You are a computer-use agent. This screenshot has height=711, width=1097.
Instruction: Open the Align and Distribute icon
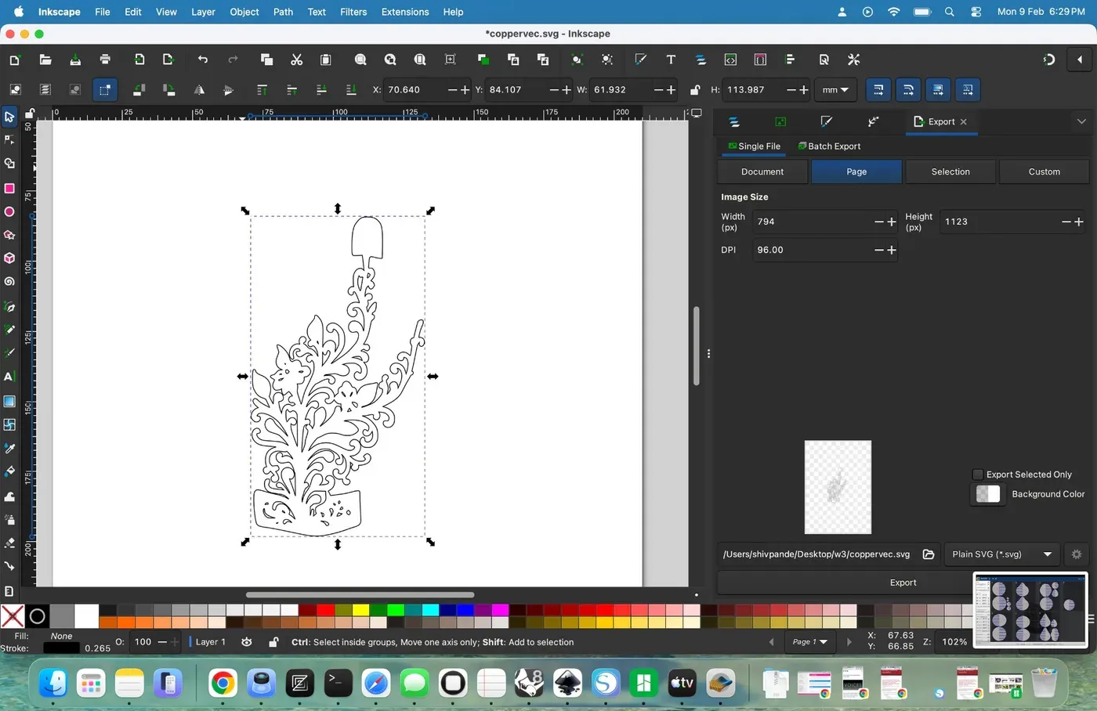[790, 60]
